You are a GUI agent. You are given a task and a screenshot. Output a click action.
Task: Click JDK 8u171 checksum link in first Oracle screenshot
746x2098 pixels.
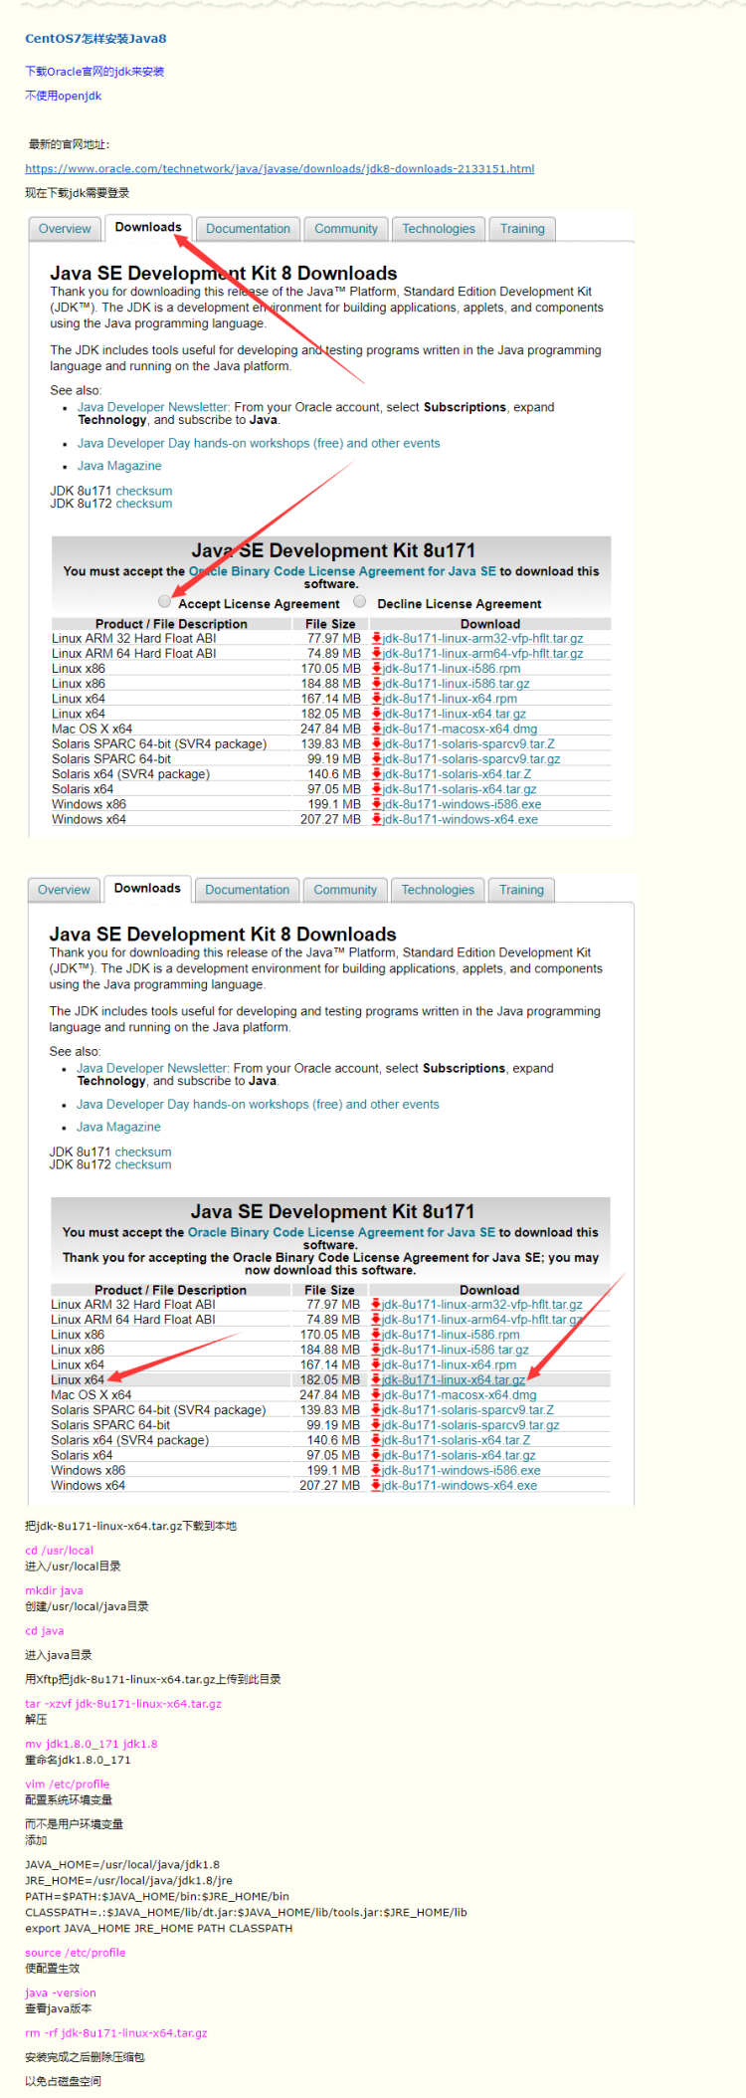click(144, 491)
